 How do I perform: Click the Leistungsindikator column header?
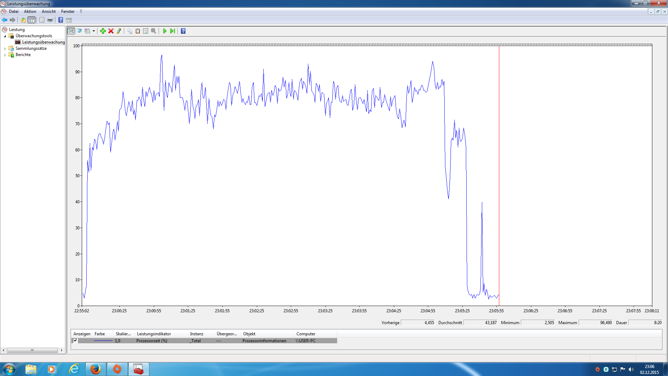point(154,334)
